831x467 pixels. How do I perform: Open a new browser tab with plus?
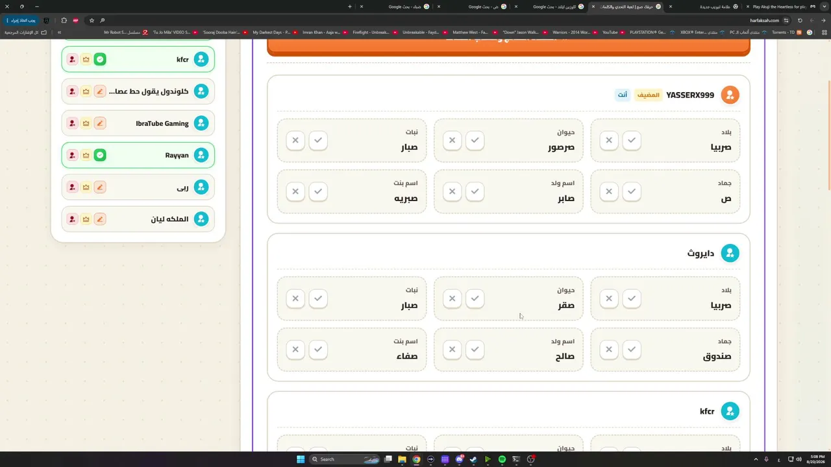coord(350,6)
